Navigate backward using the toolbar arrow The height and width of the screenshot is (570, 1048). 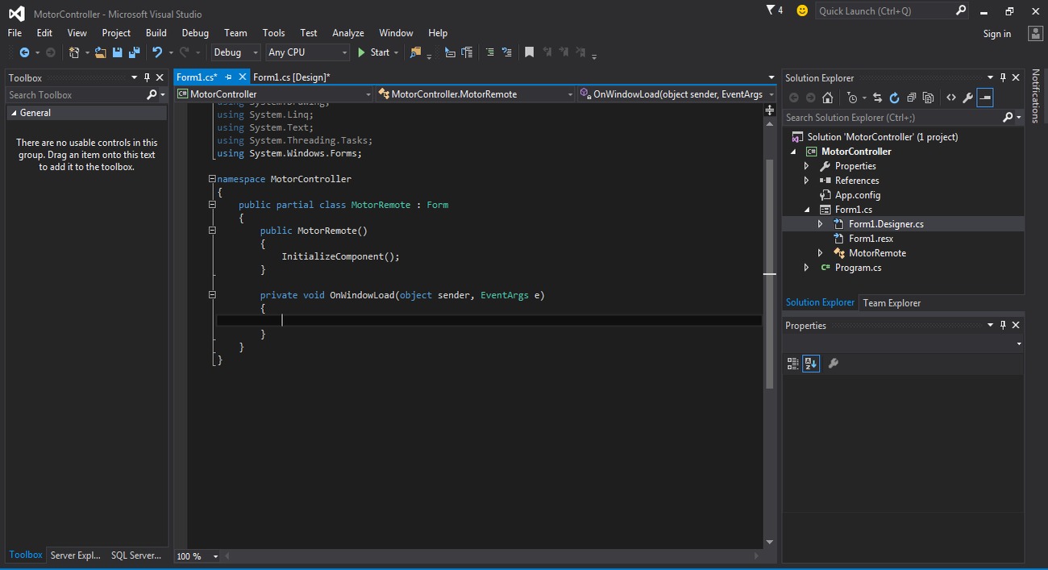click(x=24, y=52)
